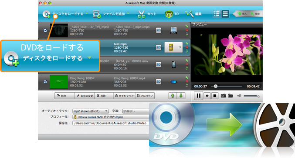Open the Edit (編集) magic wand tool
Viewport: 295px width, 158px height.
point(189,14)
